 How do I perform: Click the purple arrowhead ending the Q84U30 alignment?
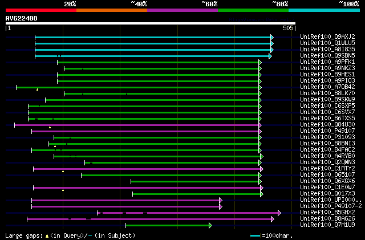[x=260, y=125]
